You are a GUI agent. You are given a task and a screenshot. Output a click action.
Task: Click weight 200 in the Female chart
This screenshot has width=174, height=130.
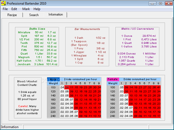point(113,108)
